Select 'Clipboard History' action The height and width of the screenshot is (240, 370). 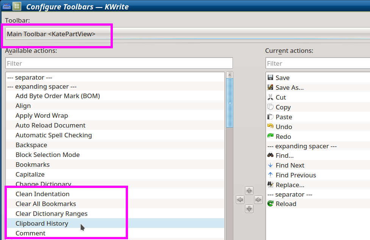tap(116, 223)
